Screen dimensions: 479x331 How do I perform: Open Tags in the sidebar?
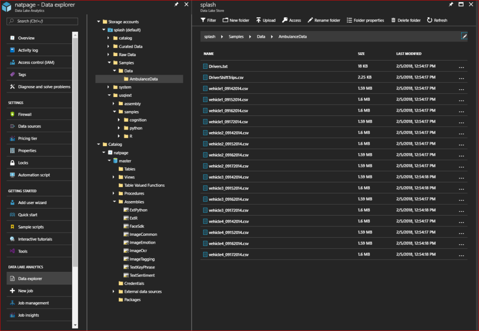tap(39, 75)
